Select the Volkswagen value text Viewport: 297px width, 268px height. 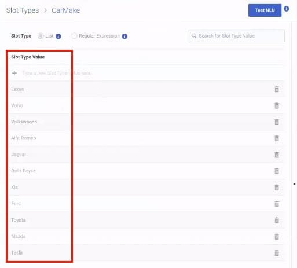click(24, 122)
